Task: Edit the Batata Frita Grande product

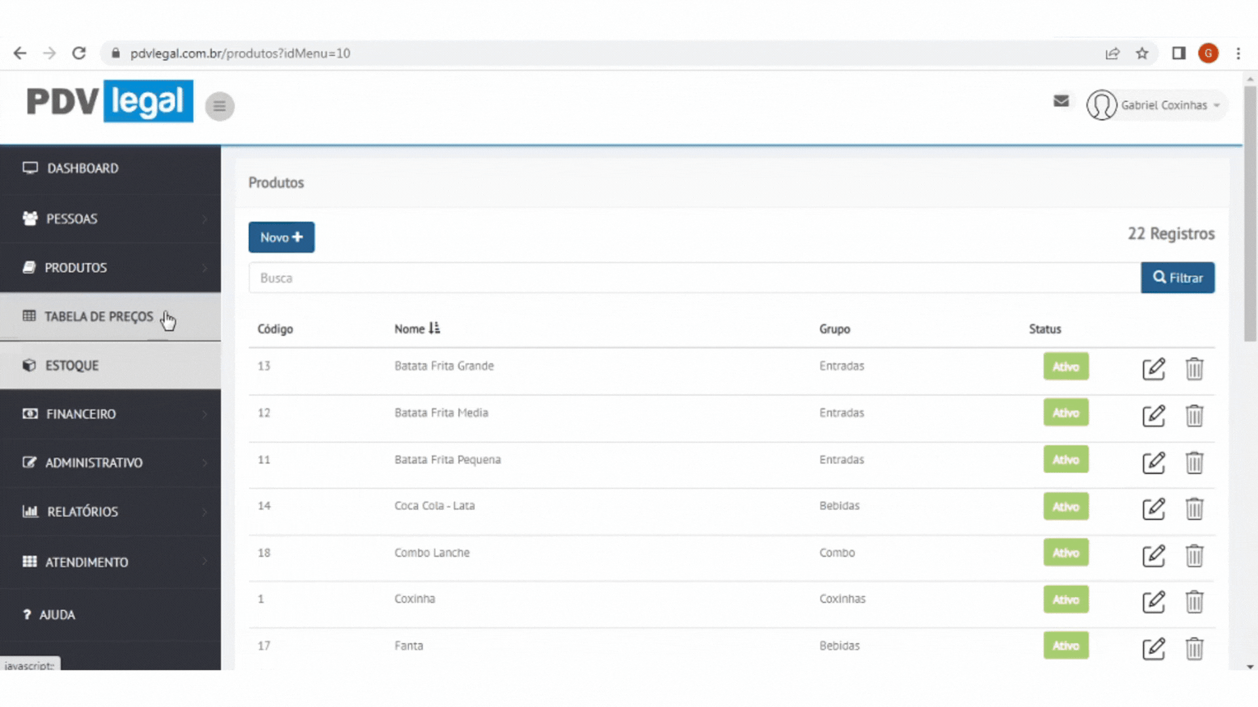Action: click(x=1153, y=369)
